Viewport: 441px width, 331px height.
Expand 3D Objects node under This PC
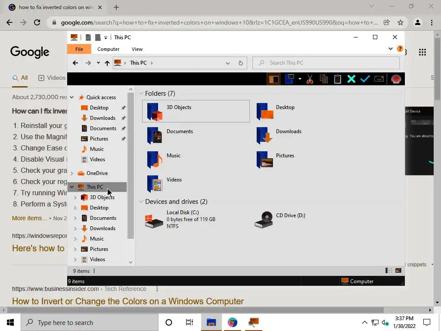(x=75, y=197)
